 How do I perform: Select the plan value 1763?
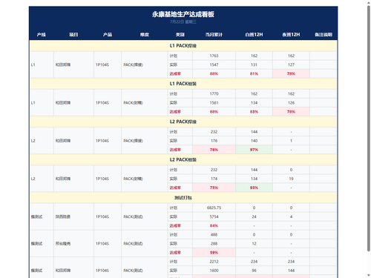(x=214, y=56)
